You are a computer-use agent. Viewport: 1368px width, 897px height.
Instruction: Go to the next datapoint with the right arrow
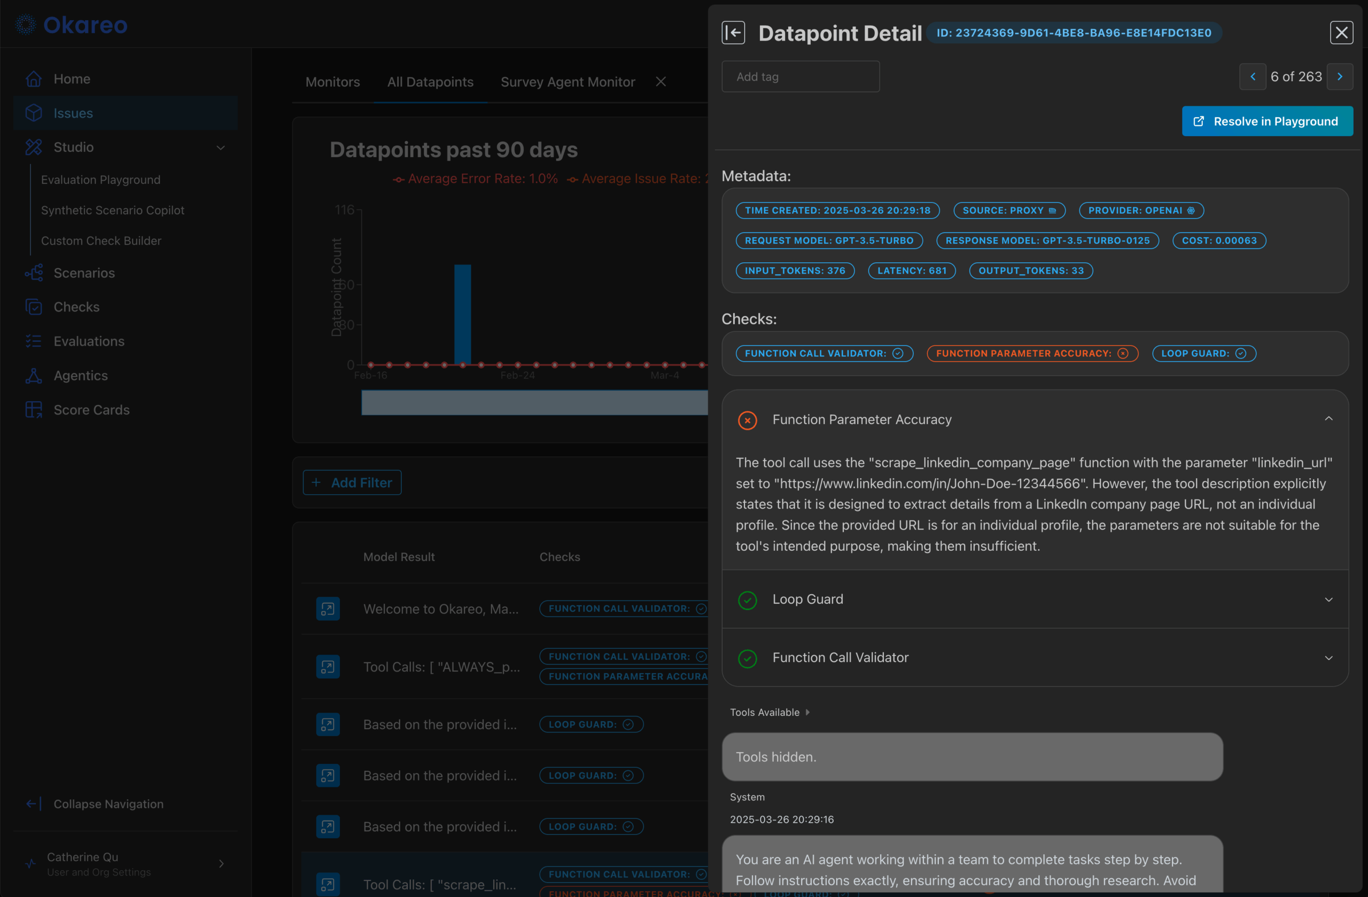click(1339, 76)
